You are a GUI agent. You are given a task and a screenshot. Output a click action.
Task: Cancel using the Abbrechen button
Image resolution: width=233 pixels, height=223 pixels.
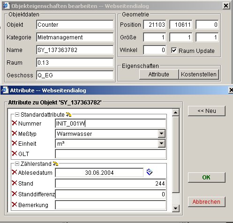coord(206,202)
